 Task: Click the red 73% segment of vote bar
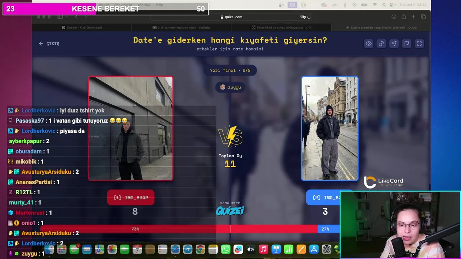pos(179,229)
